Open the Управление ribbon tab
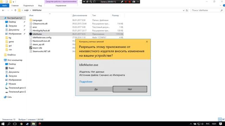 coord(61,6)
